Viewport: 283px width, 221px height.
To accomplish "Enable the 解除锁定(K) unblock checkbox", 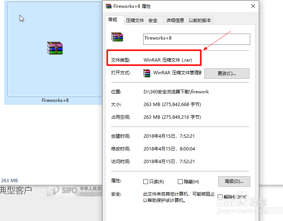I will pyautogui.click(x=220, y=197).
